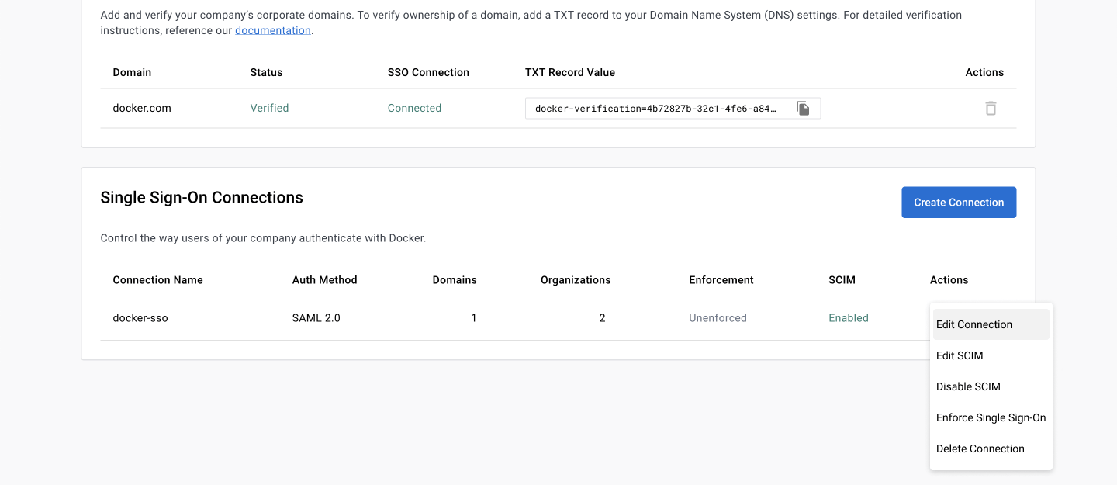Delete the docker.com domain with trash icon
Screen dimensions: 1117x485
point(991,109)
